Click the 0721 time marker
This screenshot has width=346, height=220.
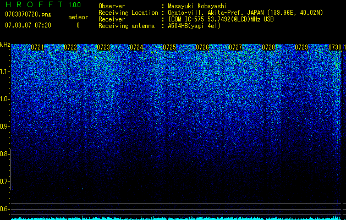(37, 47)
